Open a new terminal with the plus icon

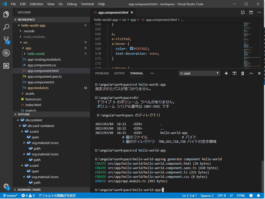click(226, 73)
